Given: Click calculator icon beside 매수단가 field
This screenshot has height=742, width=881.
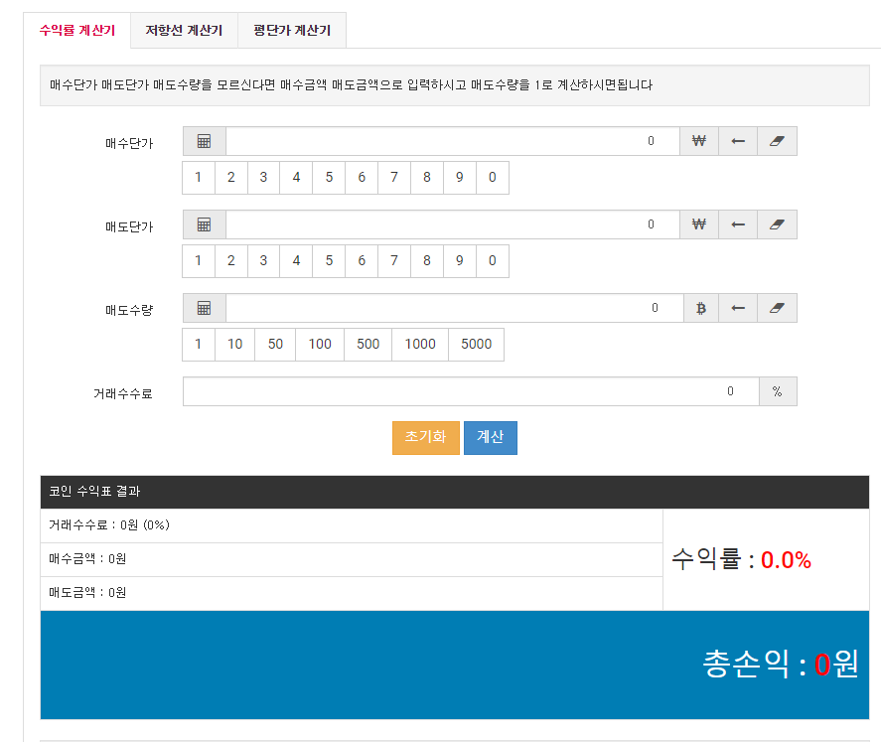Looking at the screenshot, I should coord(204,141).
